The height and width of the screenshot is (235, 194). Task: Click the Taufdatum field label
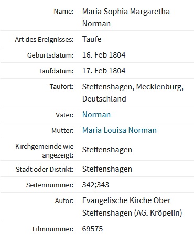56,71
